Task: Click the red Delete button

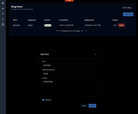Action: coord(121,25)
